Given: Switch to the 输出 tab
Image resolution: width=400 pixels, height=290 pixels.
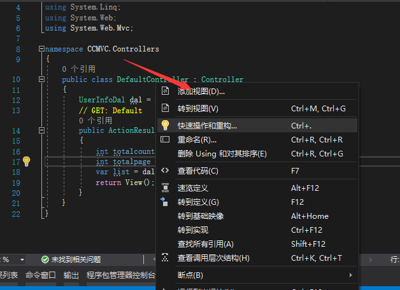Looking at the screenshot, I should (71, 275).
